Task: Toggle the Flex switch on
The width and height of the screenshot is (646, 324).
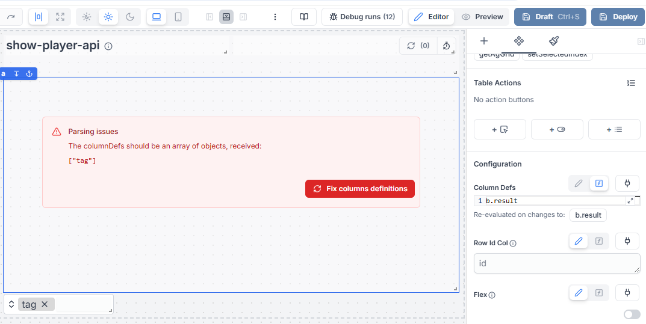Action: click(x=632, y=314)
